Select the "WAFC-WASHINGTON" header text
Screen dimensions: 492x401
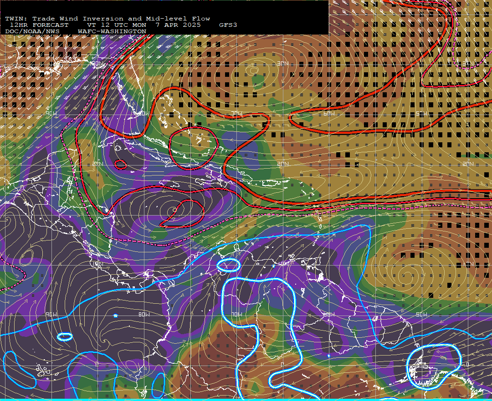coord(112,32)
